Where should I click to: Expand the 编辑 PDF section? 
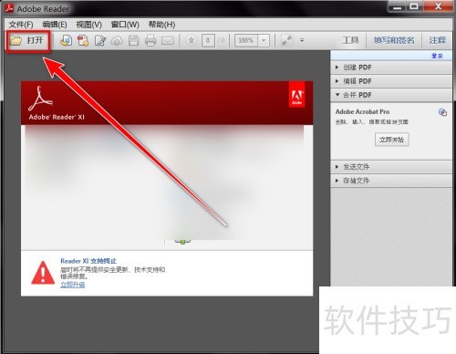(x=391, y=81)
